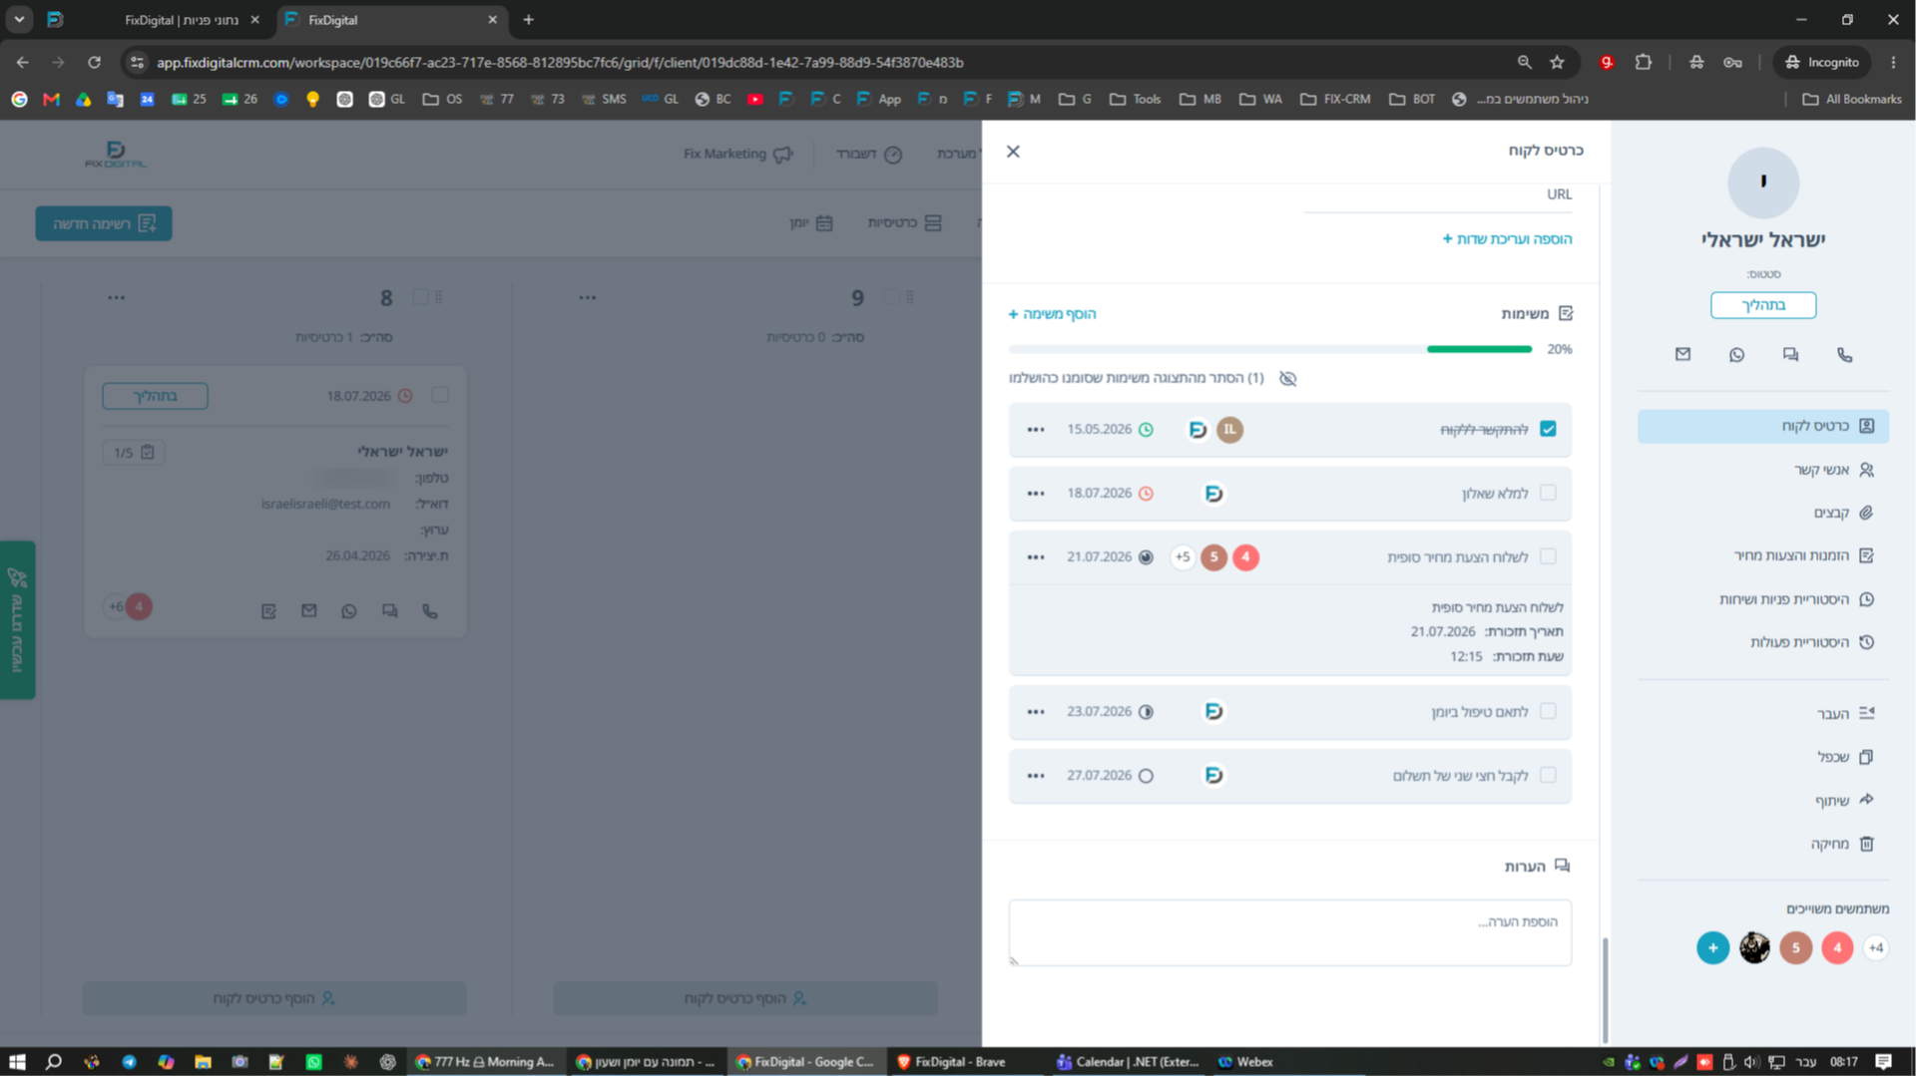The image size is (1916, 1076).
Task: Click the chat message icon under client status
Action: 1790,355
